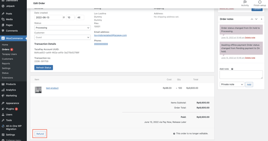Screen dimensions: 268x141
Task: Click the Users icon in sidebar
Action: [x=3, y=115]
